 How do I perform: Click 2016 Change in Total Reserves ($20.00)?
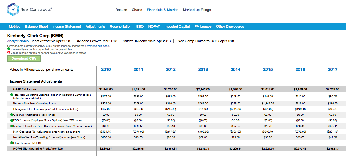click(x=300, y=109)
